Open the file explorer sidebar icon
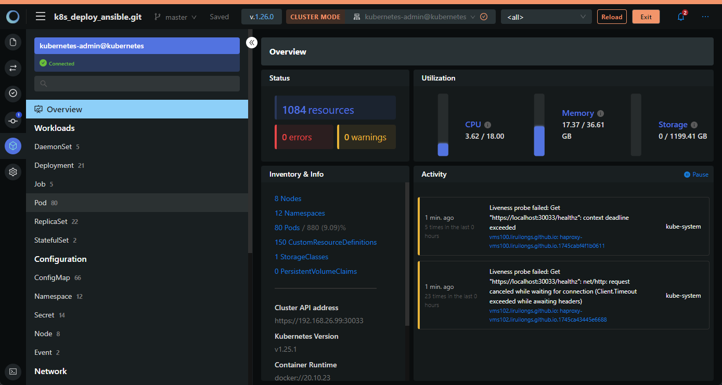This screenshot has width=722, height=385. 13,42
